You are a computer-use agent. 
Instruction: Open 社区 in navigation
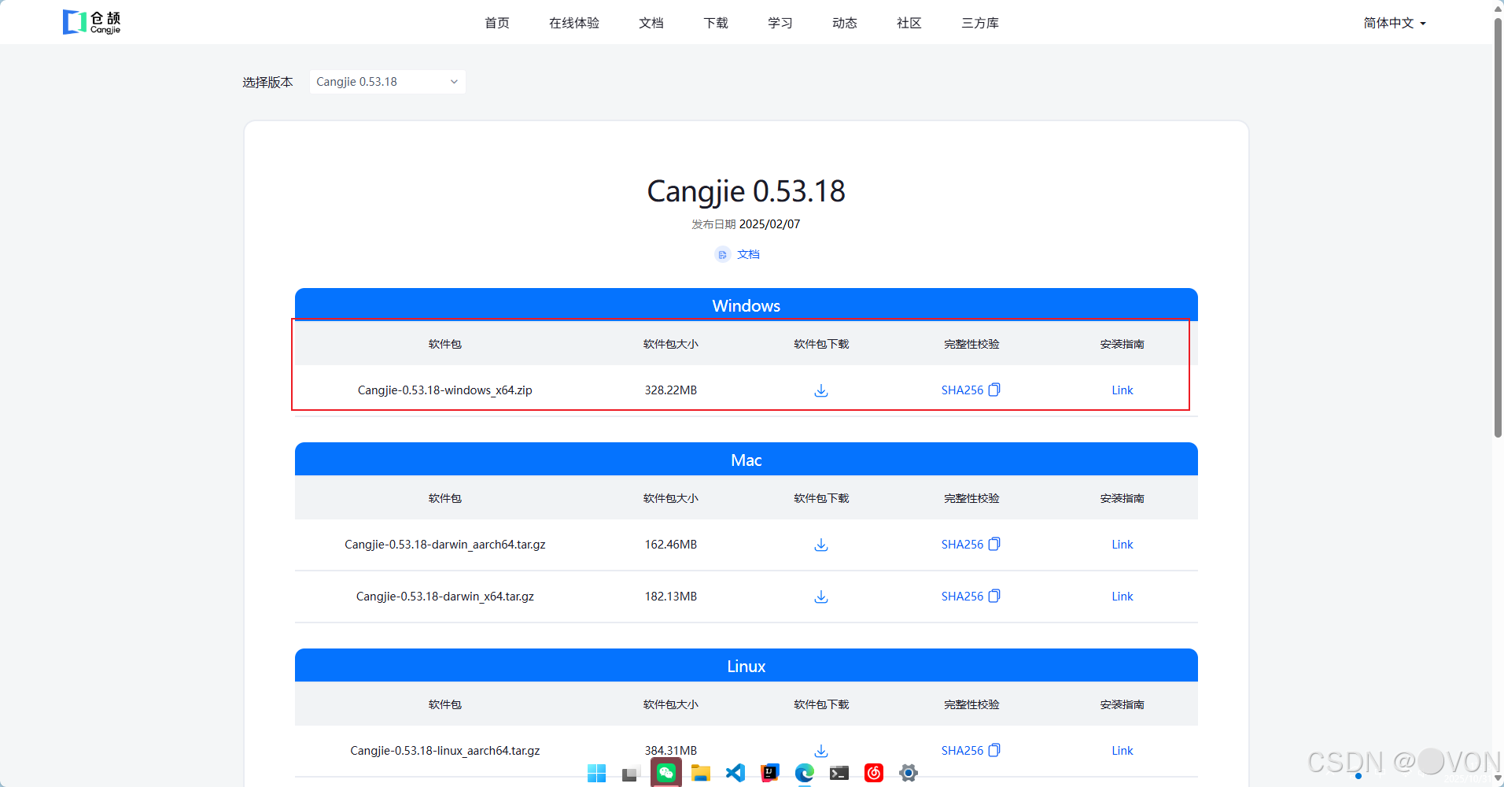pyautogui.click(x=909, y=23)
